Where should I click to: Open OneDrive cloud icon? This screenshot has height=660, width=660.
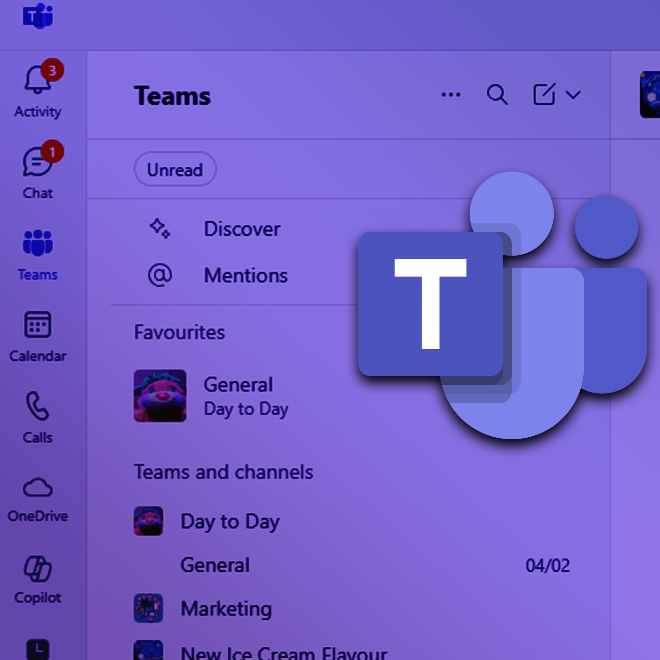pyautogui.click(x=38, y=487)
